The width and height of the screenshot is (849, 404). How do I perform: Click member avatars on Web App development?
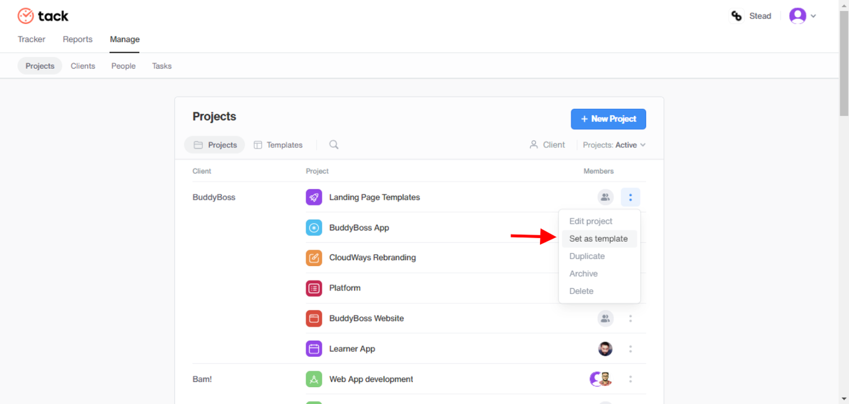pyautogui.click(x=601, y=379)
